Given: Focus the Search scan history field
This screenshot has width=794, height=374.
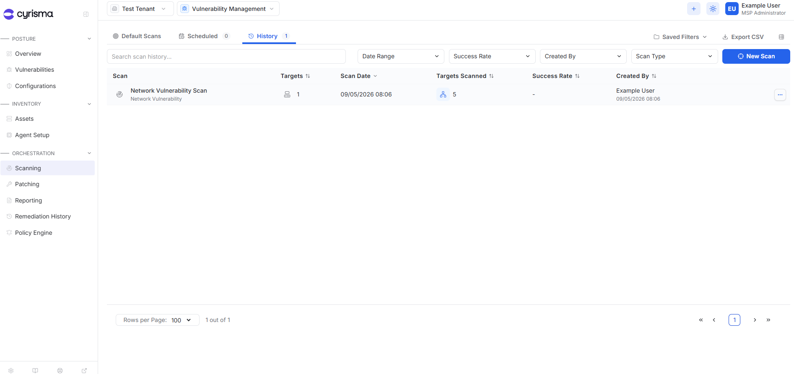Looking at the screenshot, I should [x=226, y=57].
